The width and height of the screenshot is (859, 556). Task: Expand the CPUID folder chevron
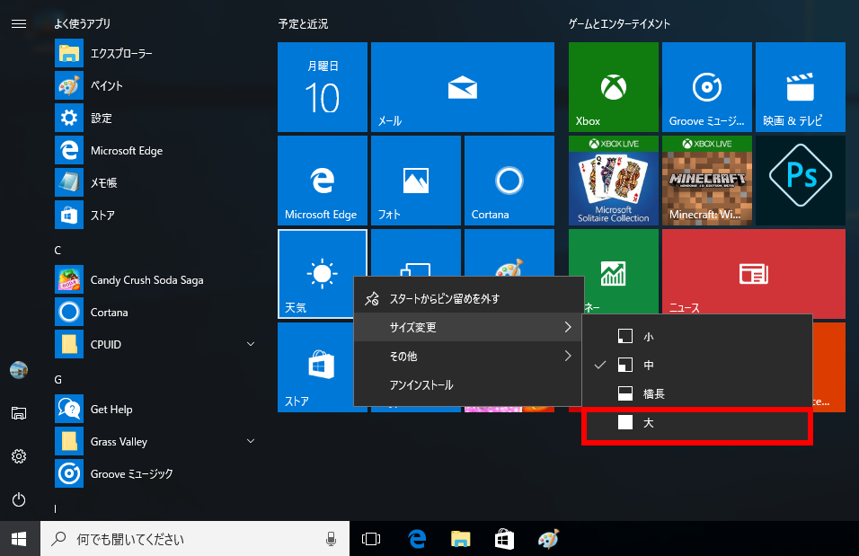(251, 344)
